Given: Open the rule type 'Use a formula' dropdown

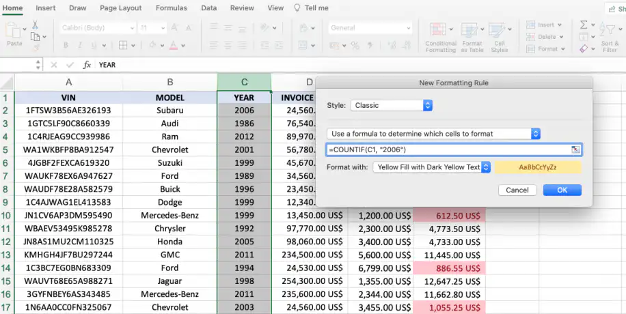Looking at the screenshot, I should pos(433,134).
